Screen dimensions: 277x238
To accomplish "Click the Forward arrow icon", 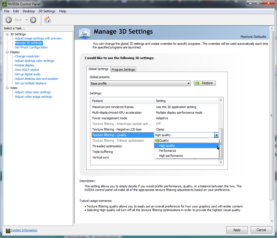I will pos(33,20).
